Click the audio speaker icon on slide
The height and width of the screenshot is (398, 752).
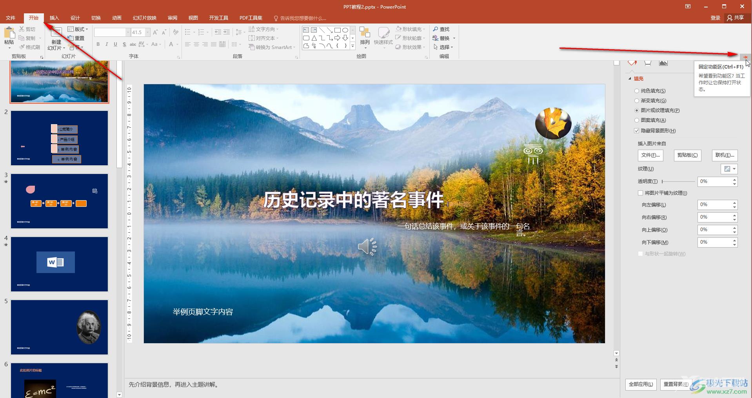click(x=367, y=247)
